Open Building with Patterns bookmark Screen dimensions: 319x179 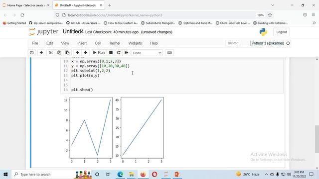[x=270, y=23]
